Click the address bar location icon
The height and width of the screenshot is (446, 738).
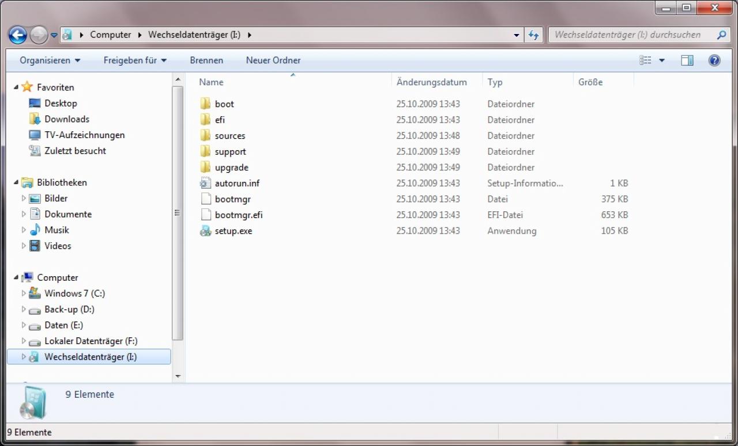pyautogui.click(x=67, y=35)
